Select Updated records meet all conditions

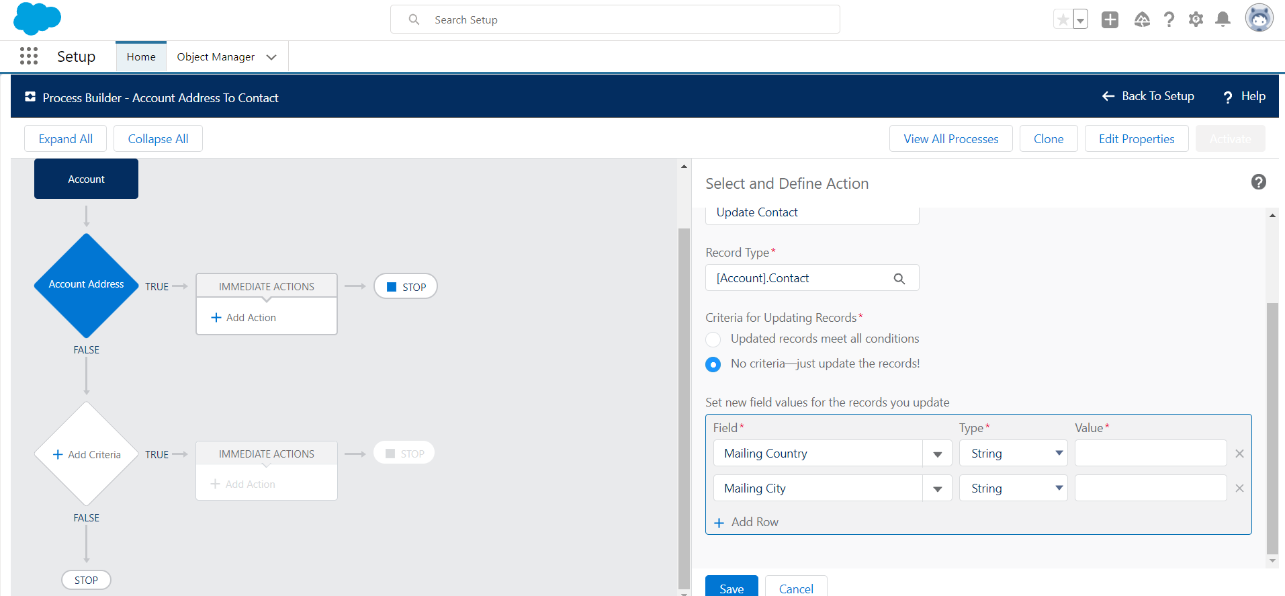[713, 339]
